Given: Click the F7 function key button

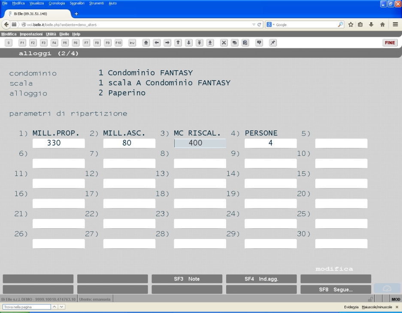Looking at the screenshot, I should tap(86, 43).
